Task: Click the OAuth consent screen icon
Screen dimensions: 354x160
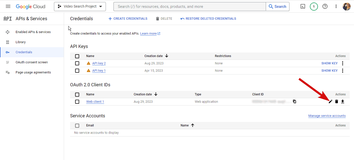Action: (x=8, y=62)
